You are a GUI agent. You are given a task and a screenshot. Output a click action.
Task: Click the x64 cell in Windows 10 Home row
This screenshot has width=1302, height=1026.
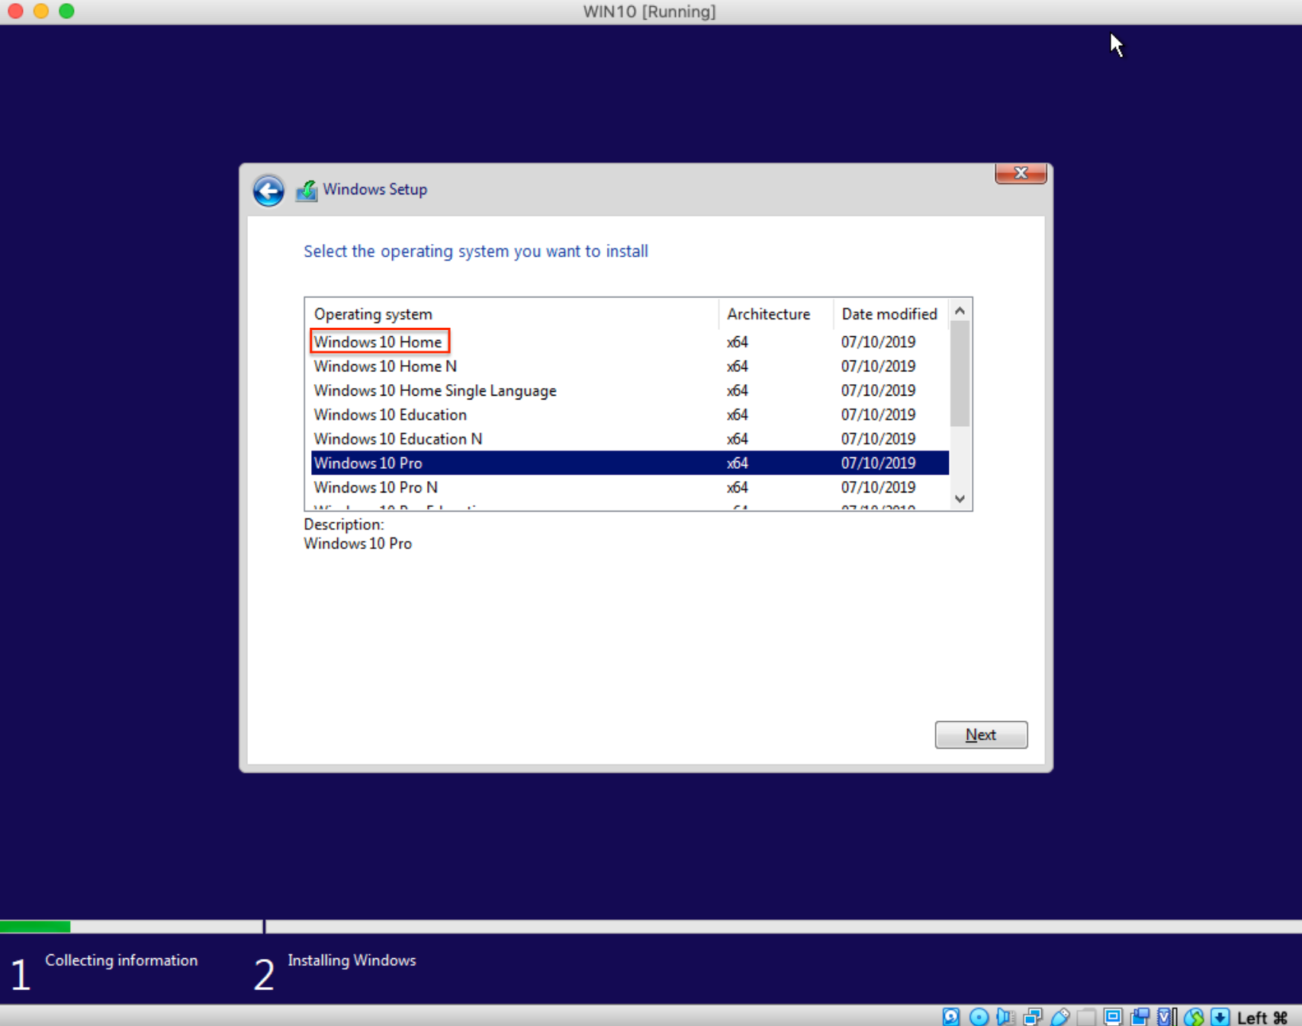[x=737, y=341]
